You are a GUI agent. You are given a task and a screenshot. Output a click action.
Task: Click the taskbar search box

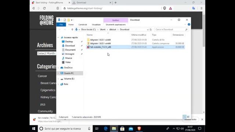[x=65, y=129]
